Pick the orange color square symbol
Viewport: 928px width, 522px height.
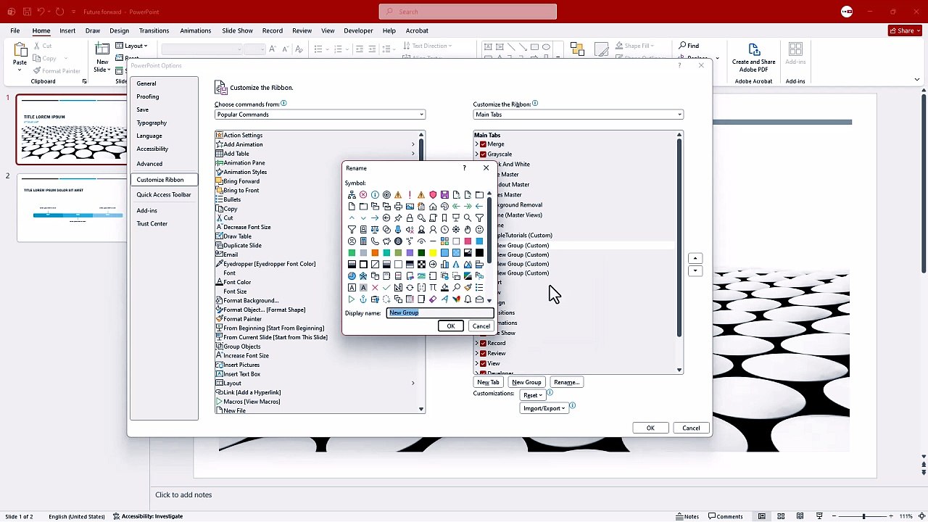pos(375,253)
